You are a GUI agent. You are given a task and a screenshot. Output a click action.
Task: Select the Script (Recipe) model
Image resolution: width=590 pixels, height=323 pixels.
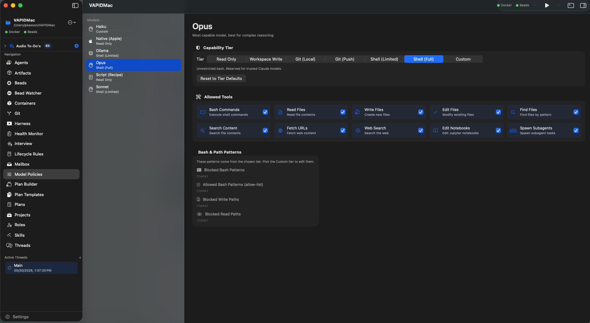134,77
